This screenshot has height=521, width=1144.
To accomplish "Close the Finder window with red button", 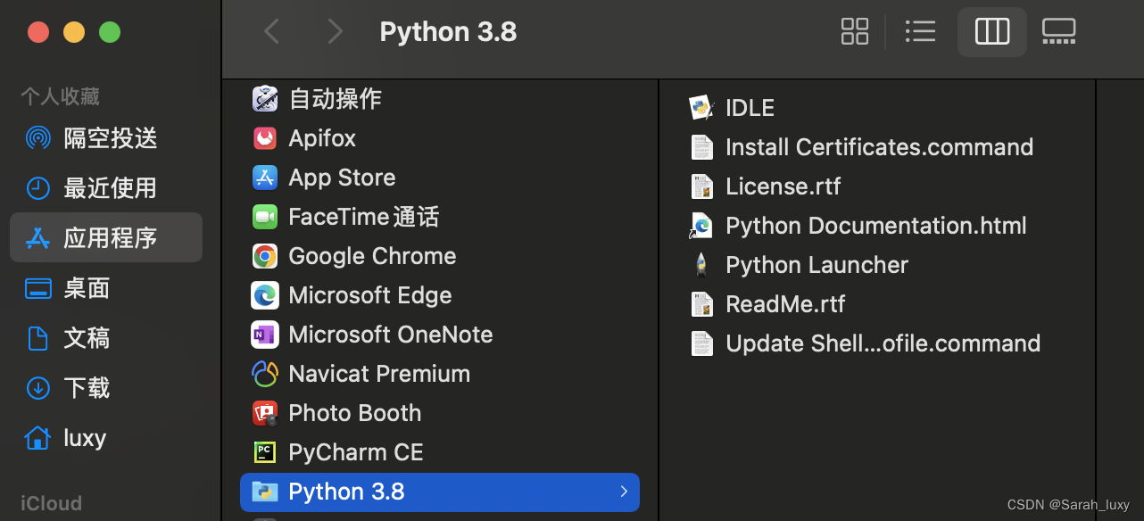I will click(x=38, y=32).
